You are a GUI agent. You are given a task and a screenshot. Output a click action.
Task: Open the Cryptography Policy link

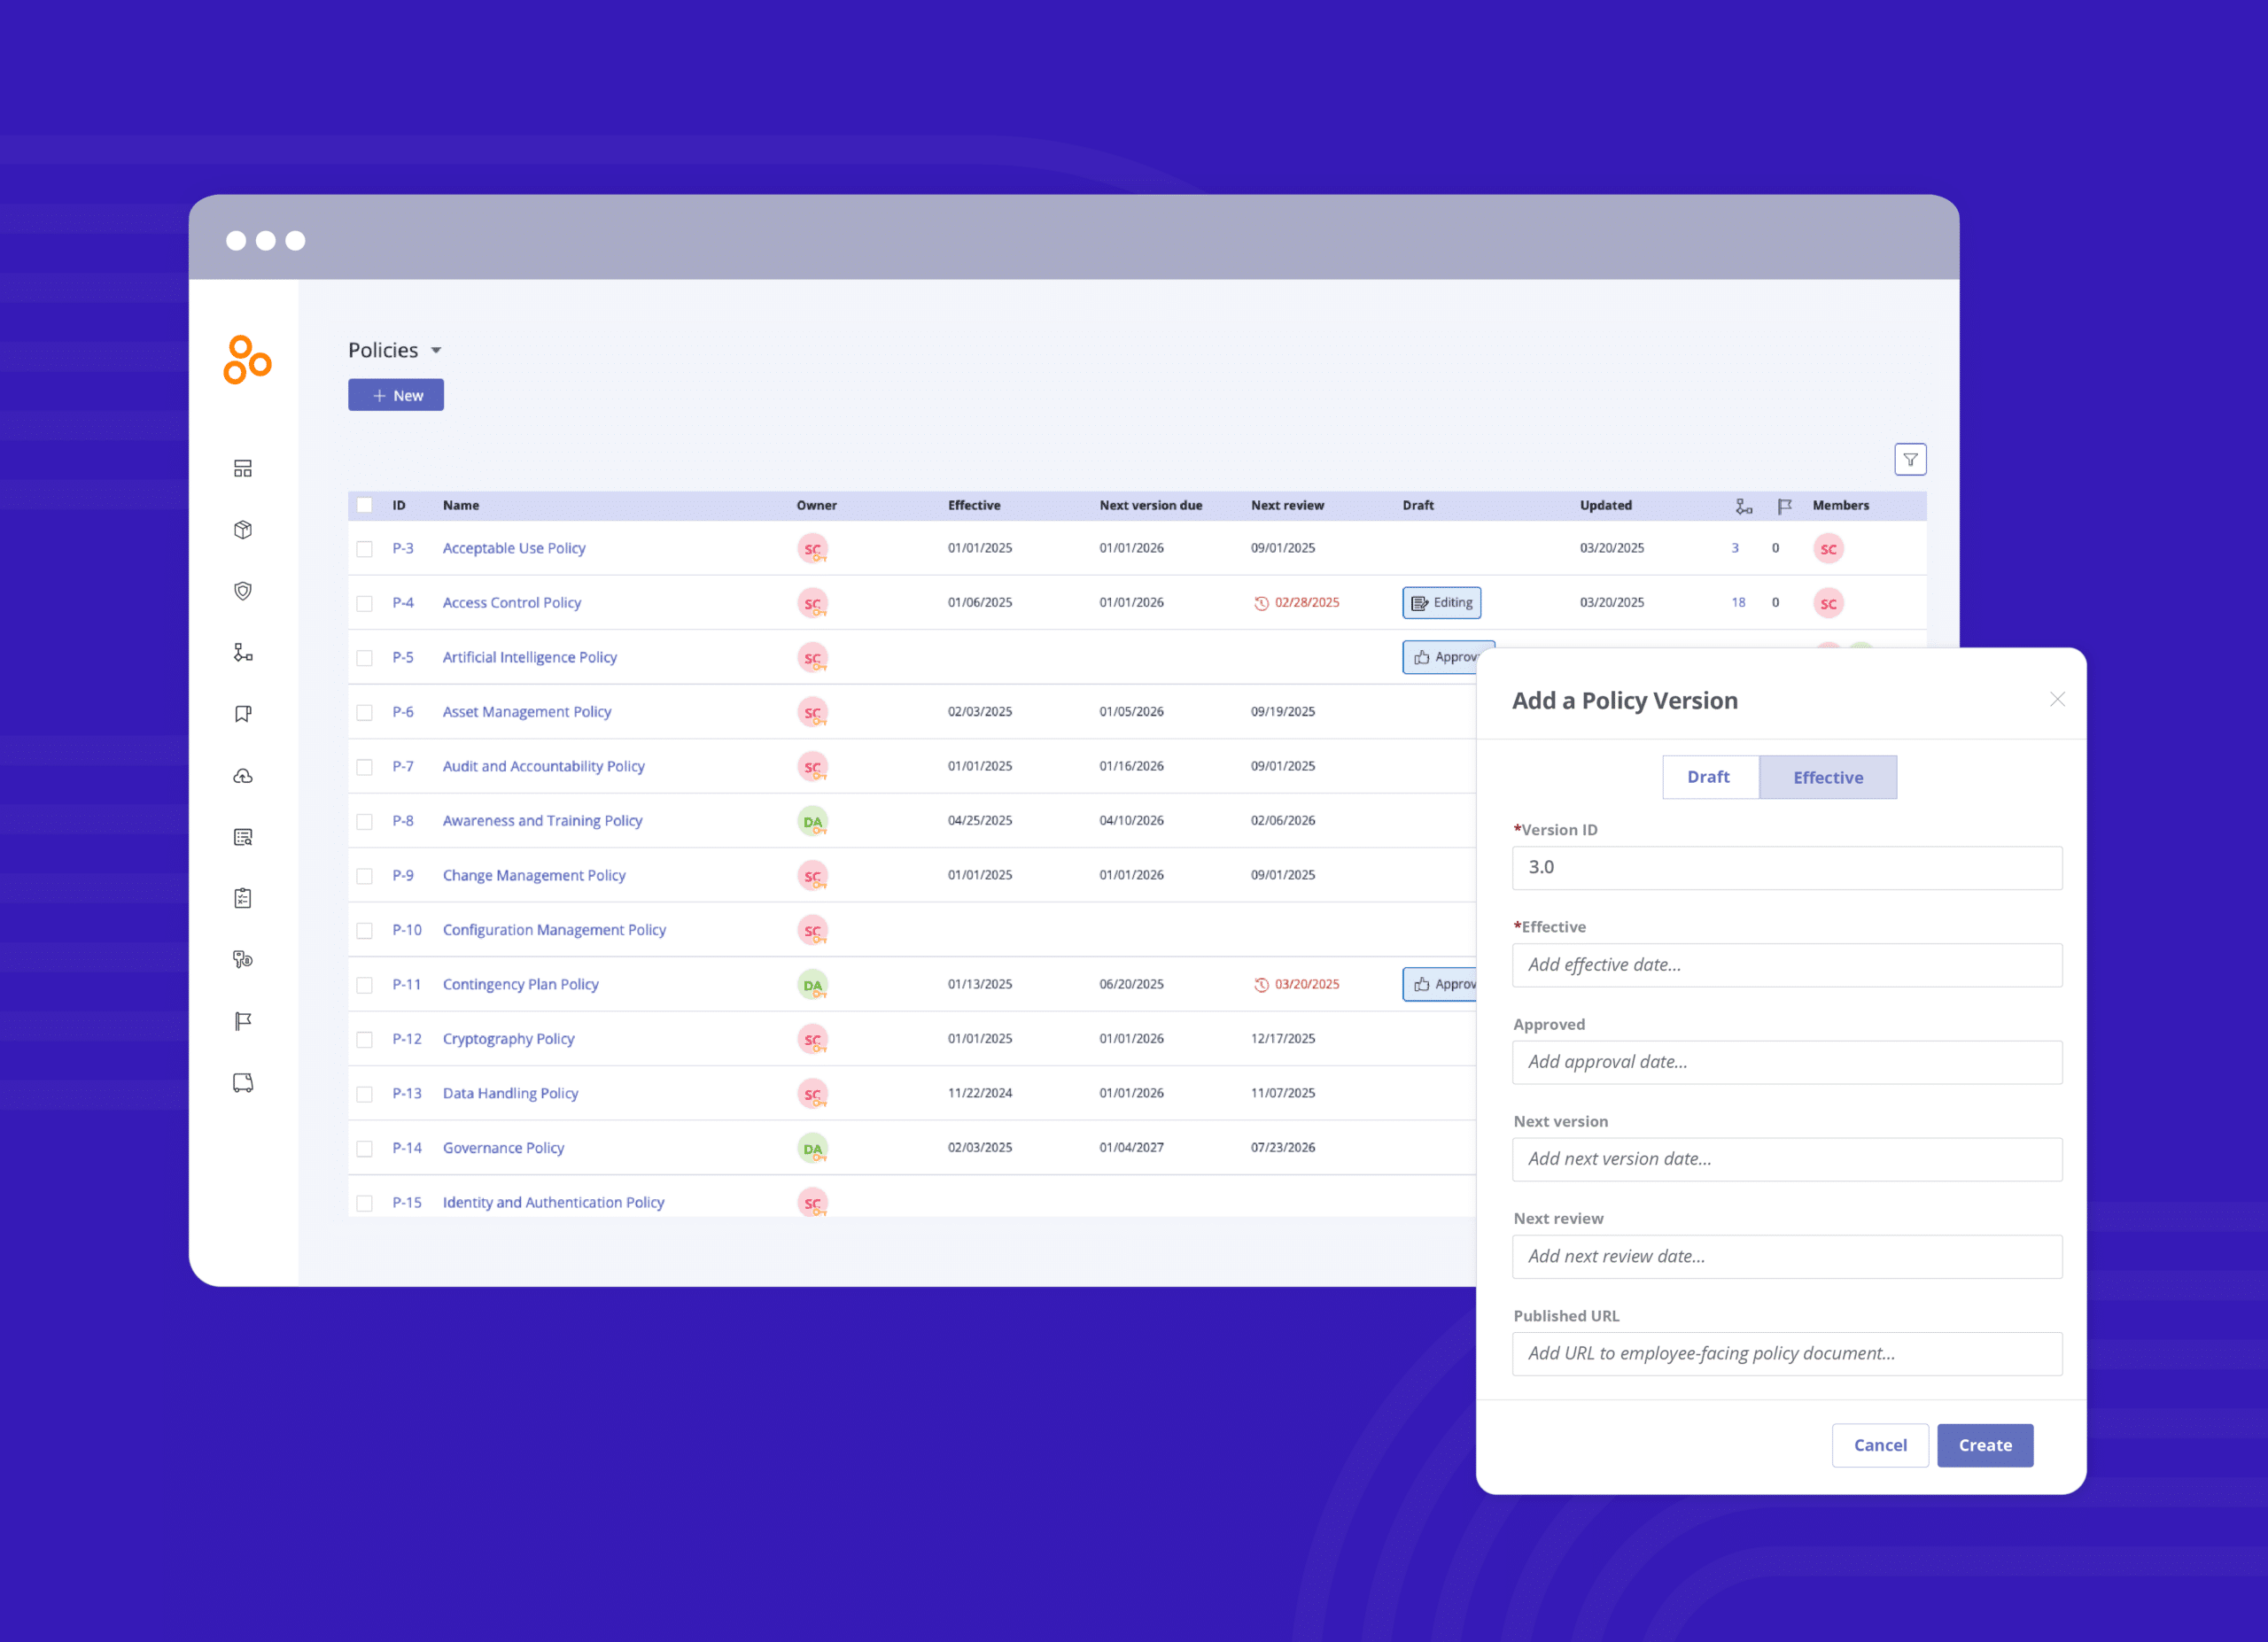[508, 1038]
